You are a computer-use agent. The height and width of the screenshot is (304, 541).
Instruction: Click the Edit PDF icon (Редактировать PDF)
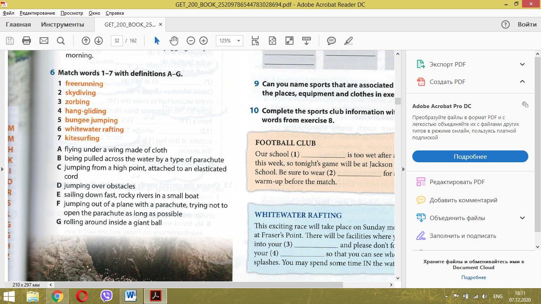[x=421, y=182]
